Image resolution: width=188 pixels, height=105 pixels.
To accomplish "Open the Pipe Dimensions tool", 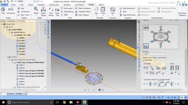I will tap(127, 8).
